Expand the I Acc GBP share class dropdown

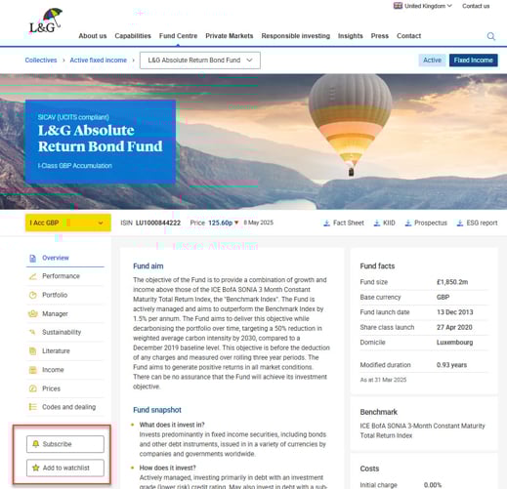click(x=68, y=223)
